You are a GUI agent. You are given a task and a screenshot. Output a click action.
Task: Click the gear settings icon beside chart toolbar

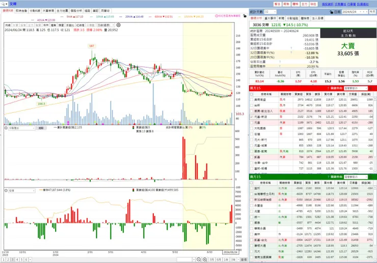(x=119, y=25)
